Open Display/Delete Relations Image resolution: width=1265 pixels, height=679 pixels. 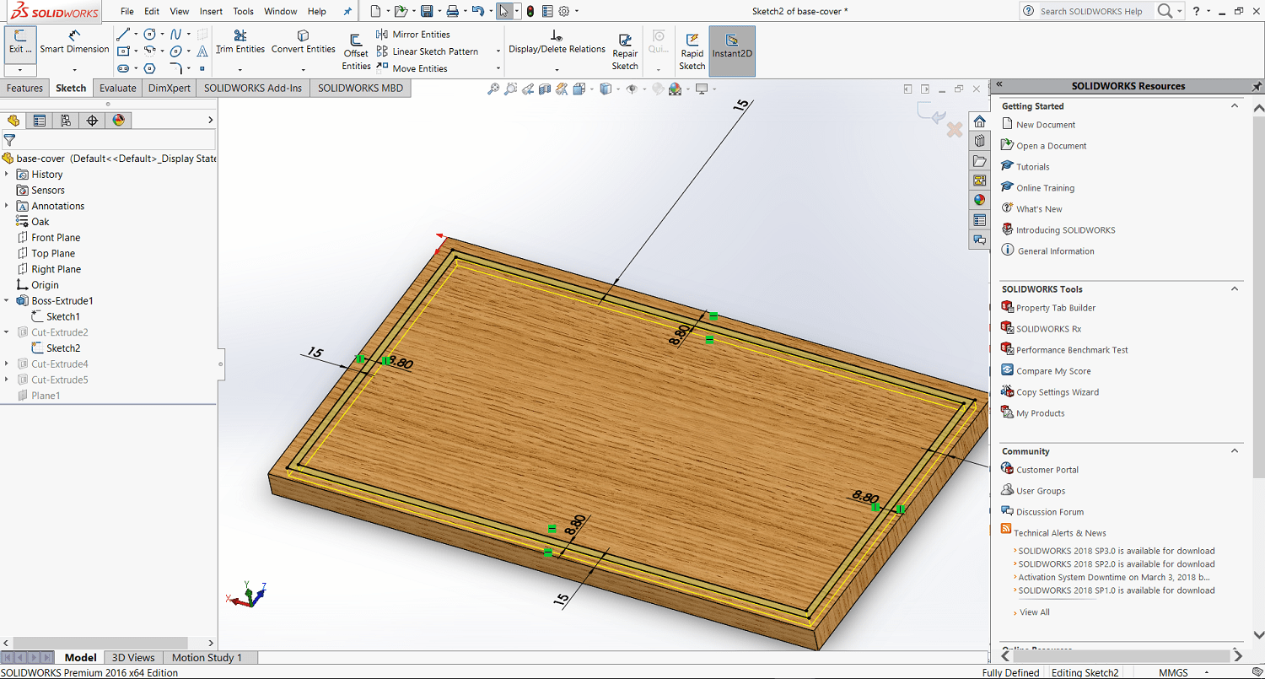point(557,42)
